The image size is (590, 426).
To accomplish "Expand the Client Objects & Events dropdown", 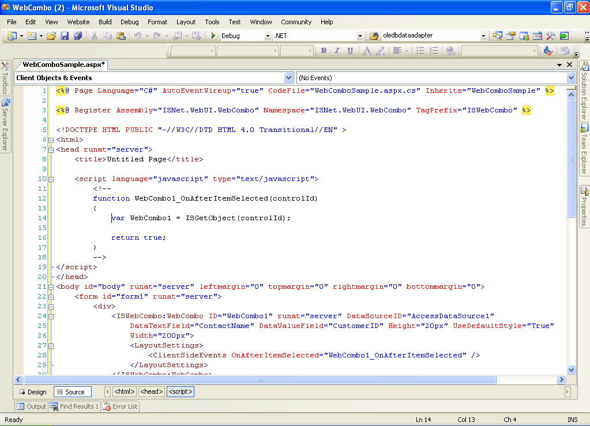I will [288, 78].
